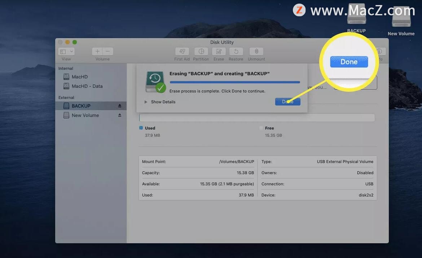The image size is (422, 258).
Task: Click the 15.38 GB capacity value
Action: [x=245, y=173]
